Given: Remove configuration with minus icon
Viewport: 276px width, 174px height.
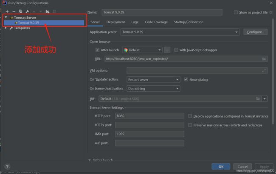Looking at the screenshot, I should coord(14,11).
